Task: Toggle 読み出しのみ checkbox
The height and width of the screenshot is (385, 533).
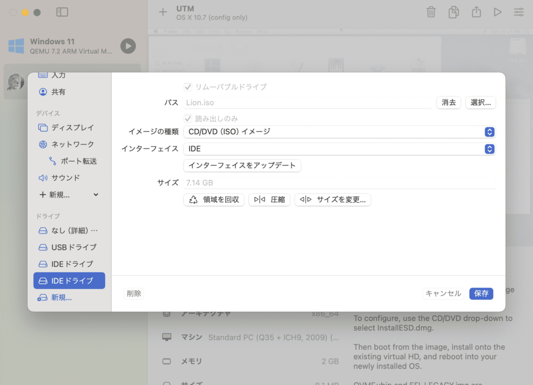Action: tap(188, 119)
